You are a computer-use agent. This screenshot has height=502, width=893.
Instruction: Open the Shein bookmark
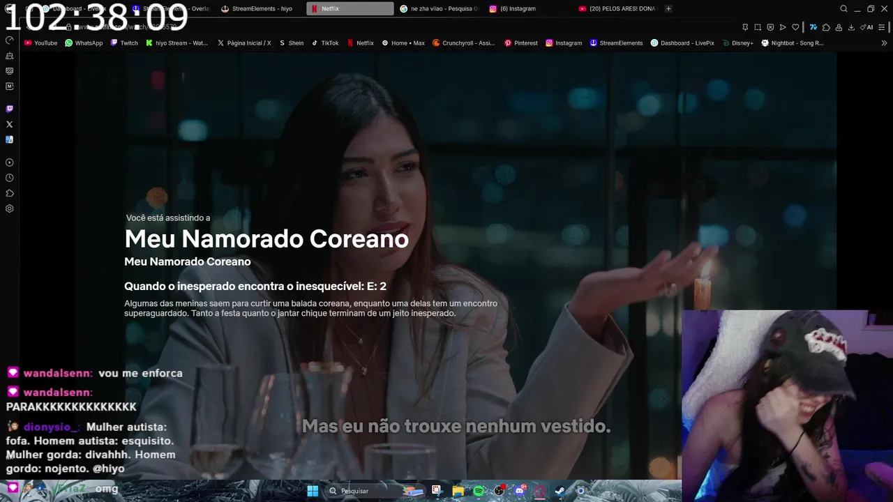tap(292, 43)
